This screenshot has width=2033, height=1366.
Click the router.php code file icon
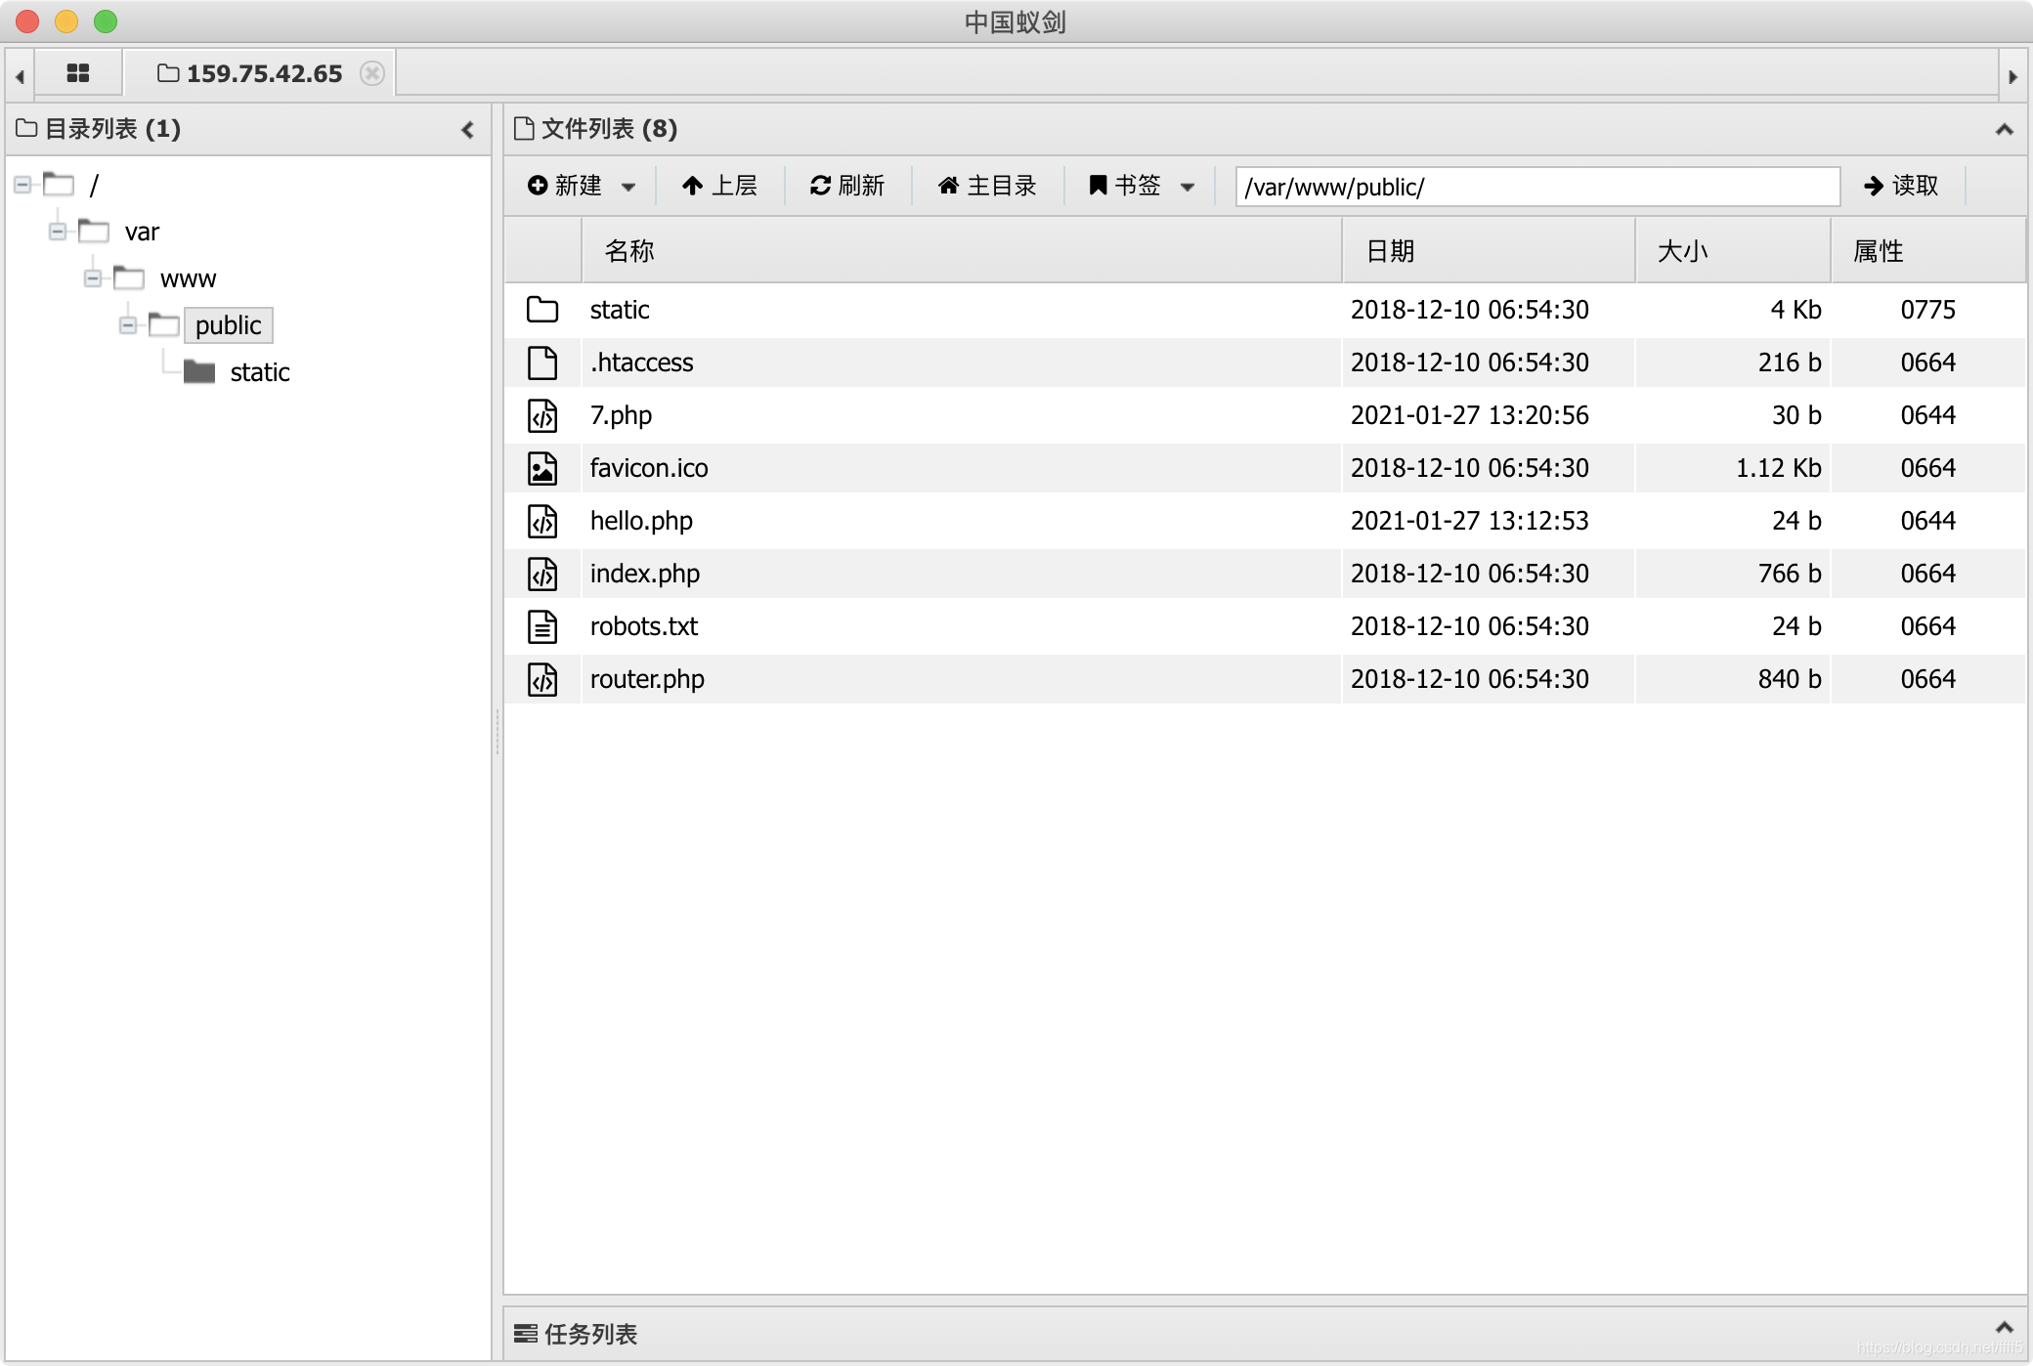[542, 679]
